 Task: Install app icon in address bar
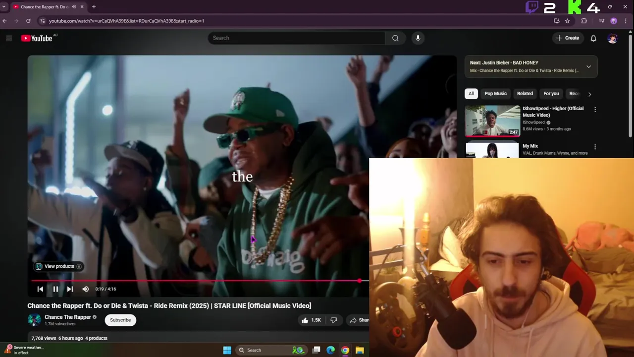(x=556, y=21)
